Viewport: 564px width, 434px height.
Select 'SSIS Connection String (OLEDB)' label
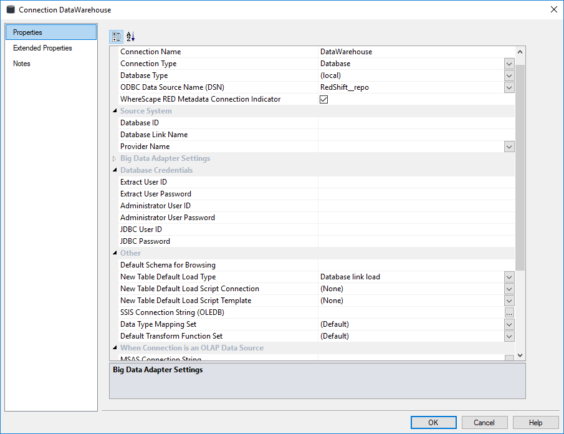[x=172, y=312]
